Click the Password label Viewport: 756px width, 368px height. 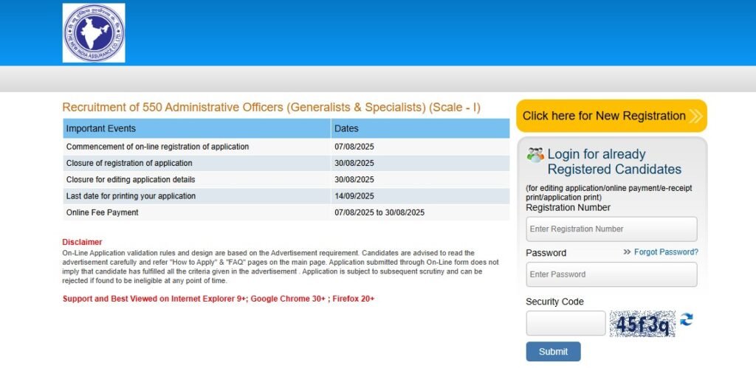tap(546, 253)
